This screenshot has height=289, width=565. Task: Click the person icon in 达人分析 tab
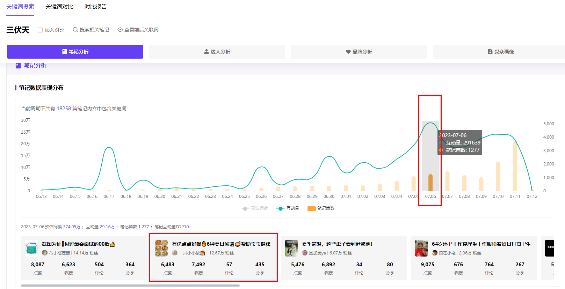[x=207, y=52]
